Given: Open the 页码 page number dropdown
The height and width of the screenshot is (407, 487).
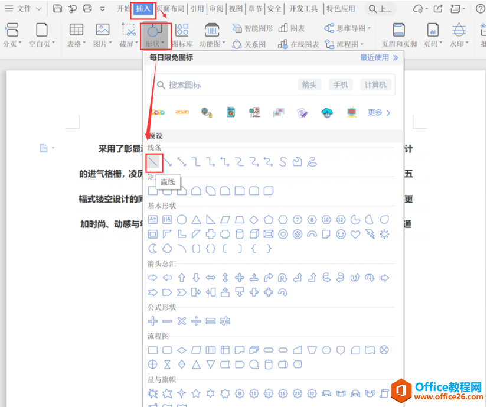Looking at the screenshot, I should tap(433, 35).
